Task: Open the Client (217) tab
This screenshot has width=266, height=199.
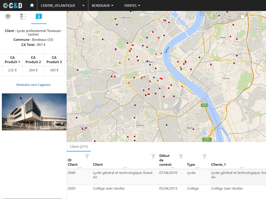Action: (79, 147)
